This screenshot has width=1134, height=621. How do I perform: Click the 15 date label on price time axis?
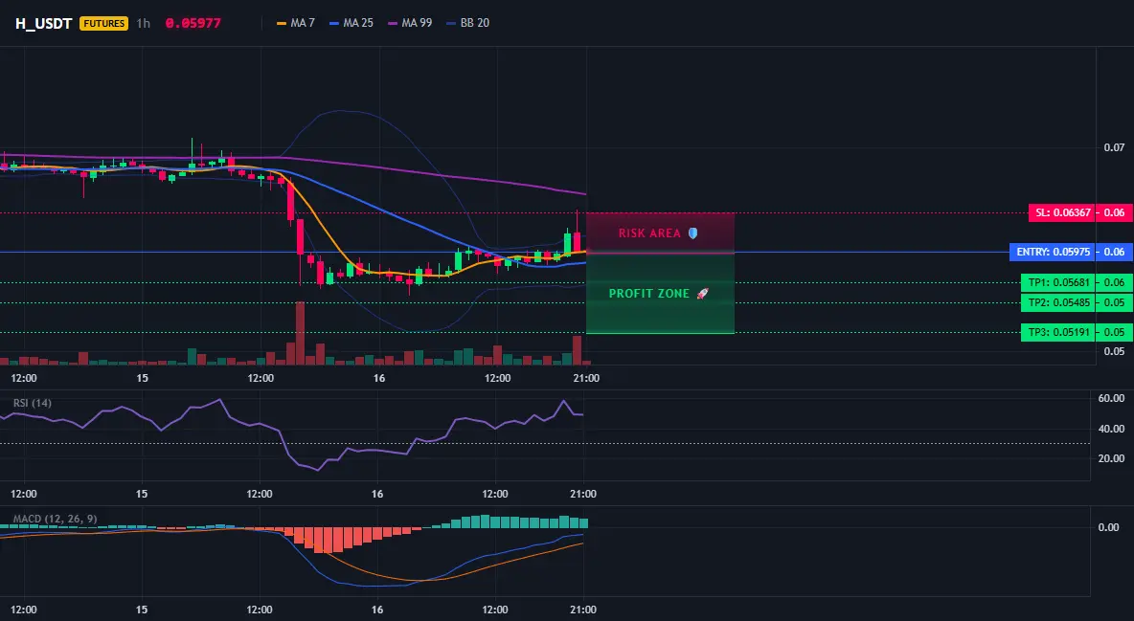[x=142, y=378]
